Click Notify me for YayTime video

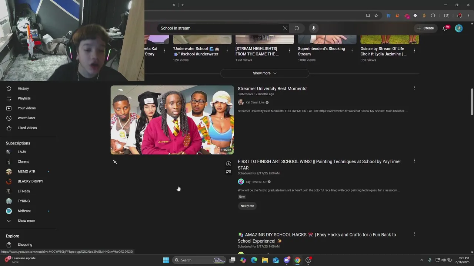click(x=247, y=206)
